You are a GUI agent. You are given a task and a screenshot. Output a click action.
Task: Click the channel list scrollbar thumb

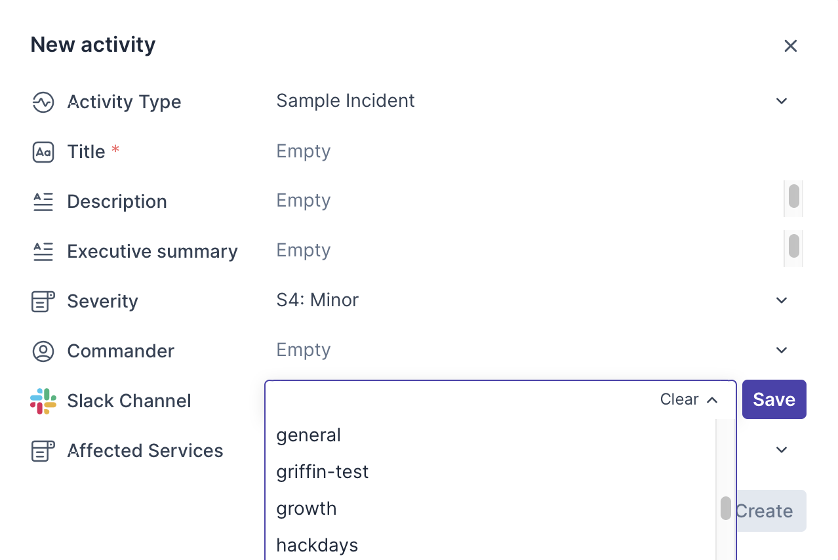tap(726, 508)
